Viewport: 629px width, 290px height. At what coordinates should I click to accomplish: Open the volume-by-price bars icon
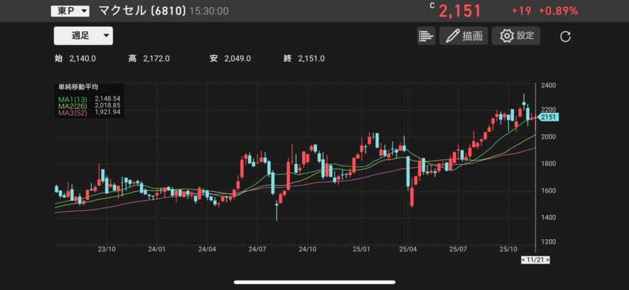click(426, 36)
